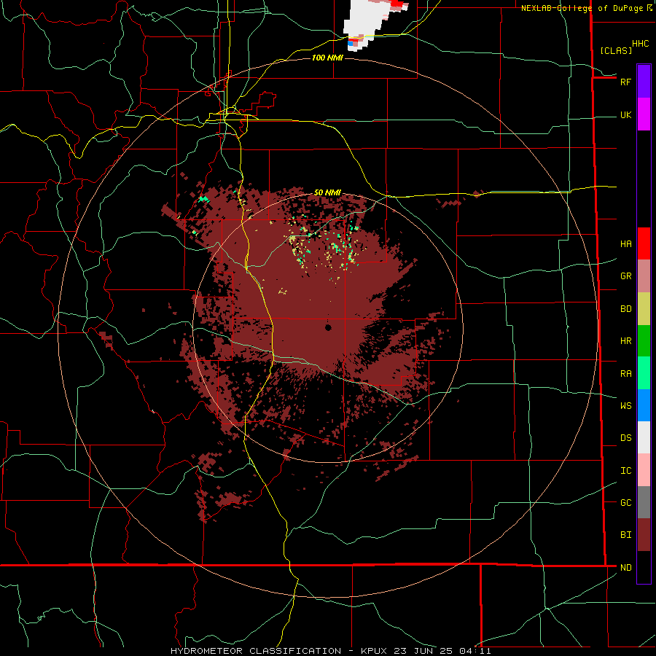This screenshot has width=656, height=656.
Task: Click the "HHC" product code text
Action: point(640,44)
